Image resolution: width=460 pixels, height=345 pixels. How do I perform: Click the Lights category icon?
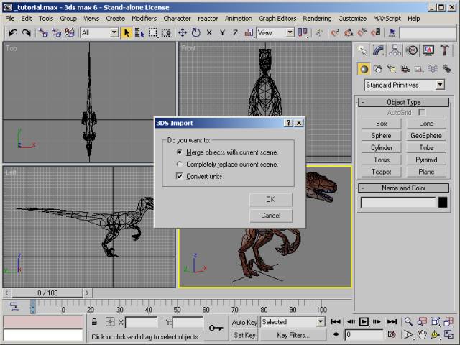392,69
